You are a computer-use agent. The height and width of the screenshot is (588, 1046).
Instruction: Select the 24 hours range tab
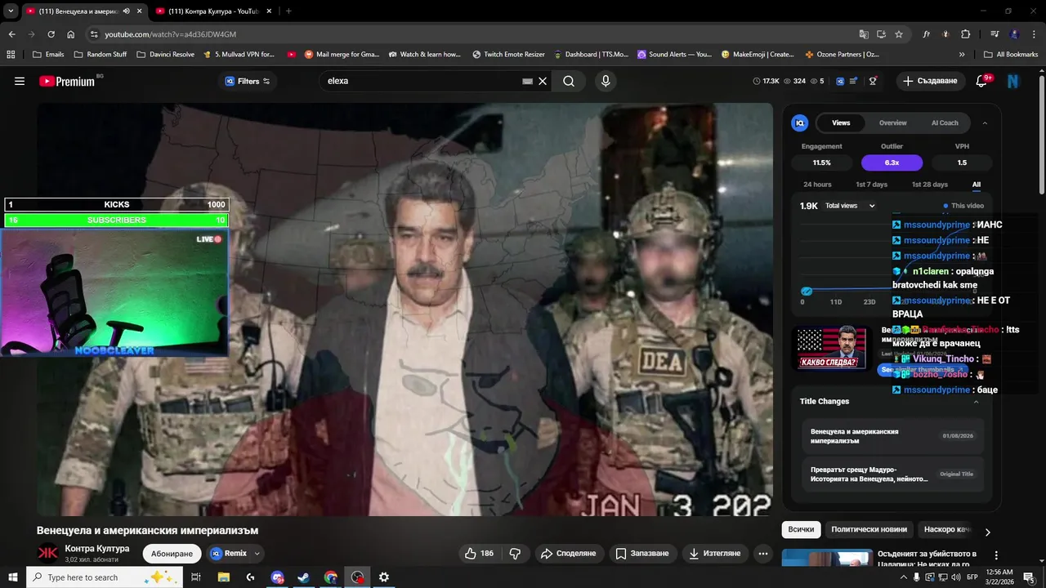[817, 185]
